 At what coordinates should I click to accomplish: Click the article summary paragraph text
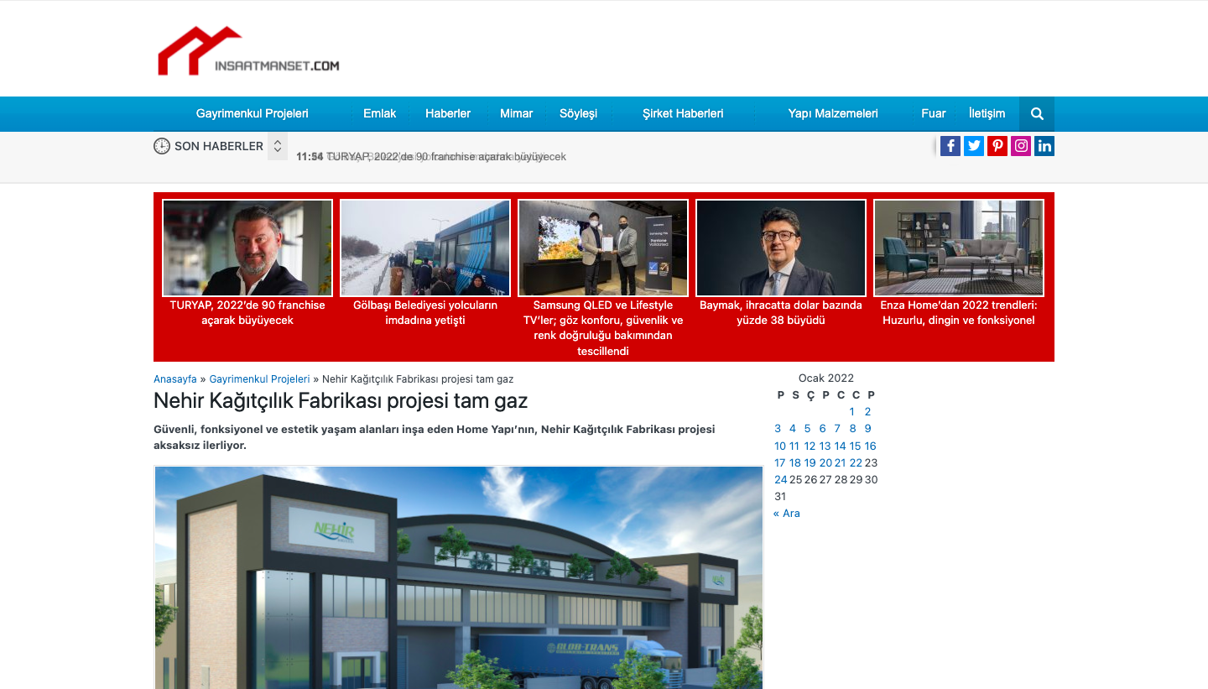435,437
